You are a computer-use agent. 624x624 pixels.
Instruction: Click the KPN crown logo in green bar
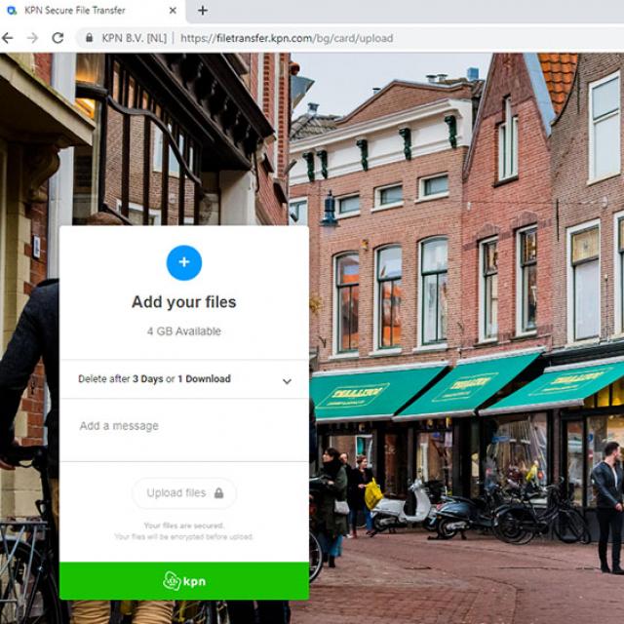[x=172, y=581]
